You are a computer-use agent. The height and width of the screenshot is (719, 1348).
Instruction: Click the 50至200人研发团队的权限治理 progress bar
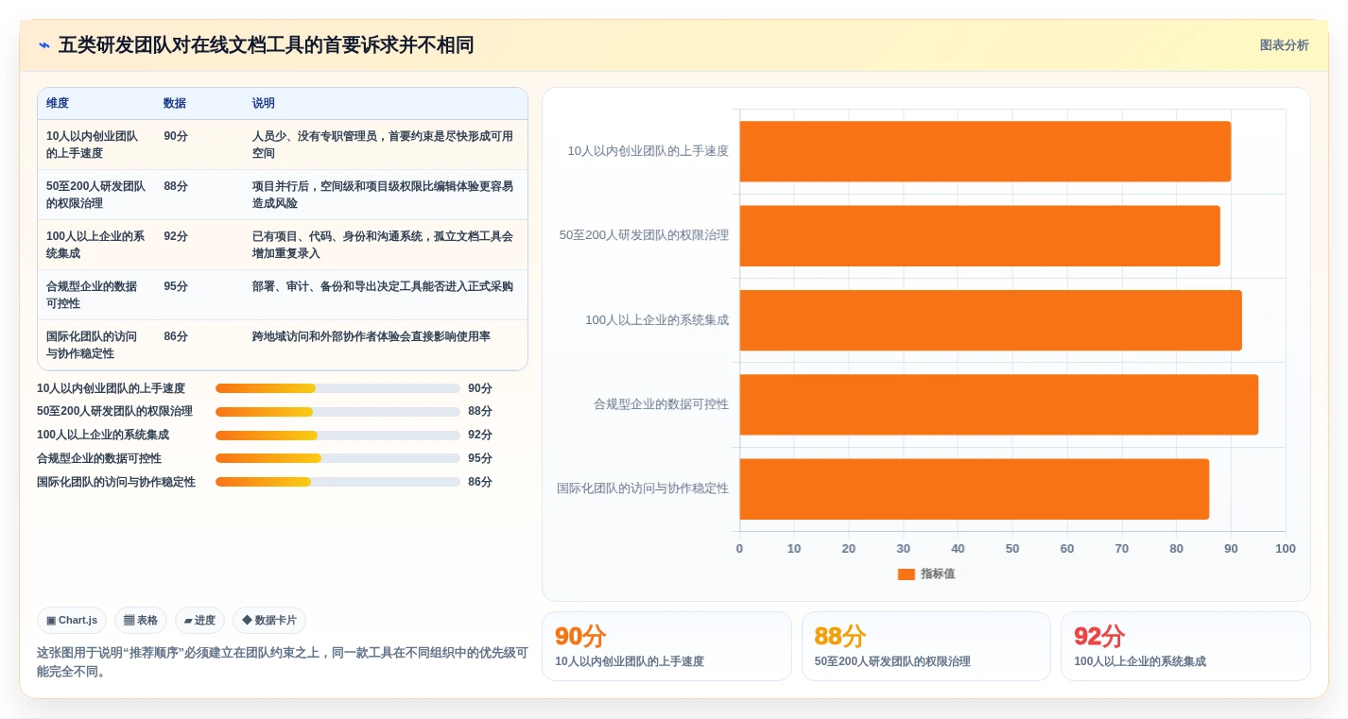(x=337, y=412)
